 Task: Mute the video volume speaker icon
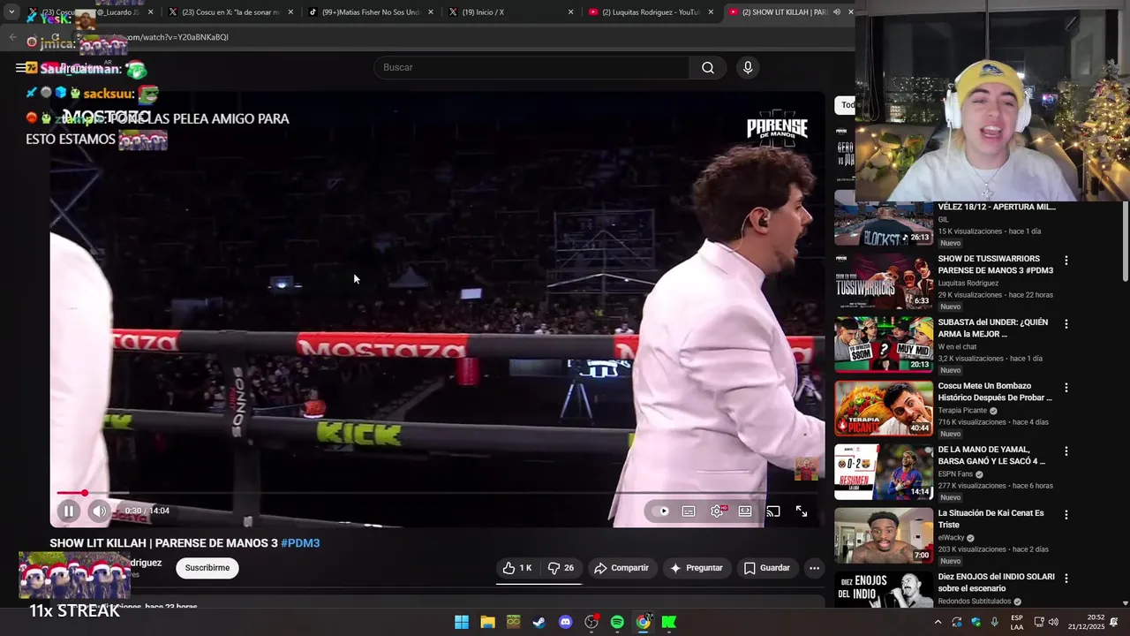pos(99,511)
